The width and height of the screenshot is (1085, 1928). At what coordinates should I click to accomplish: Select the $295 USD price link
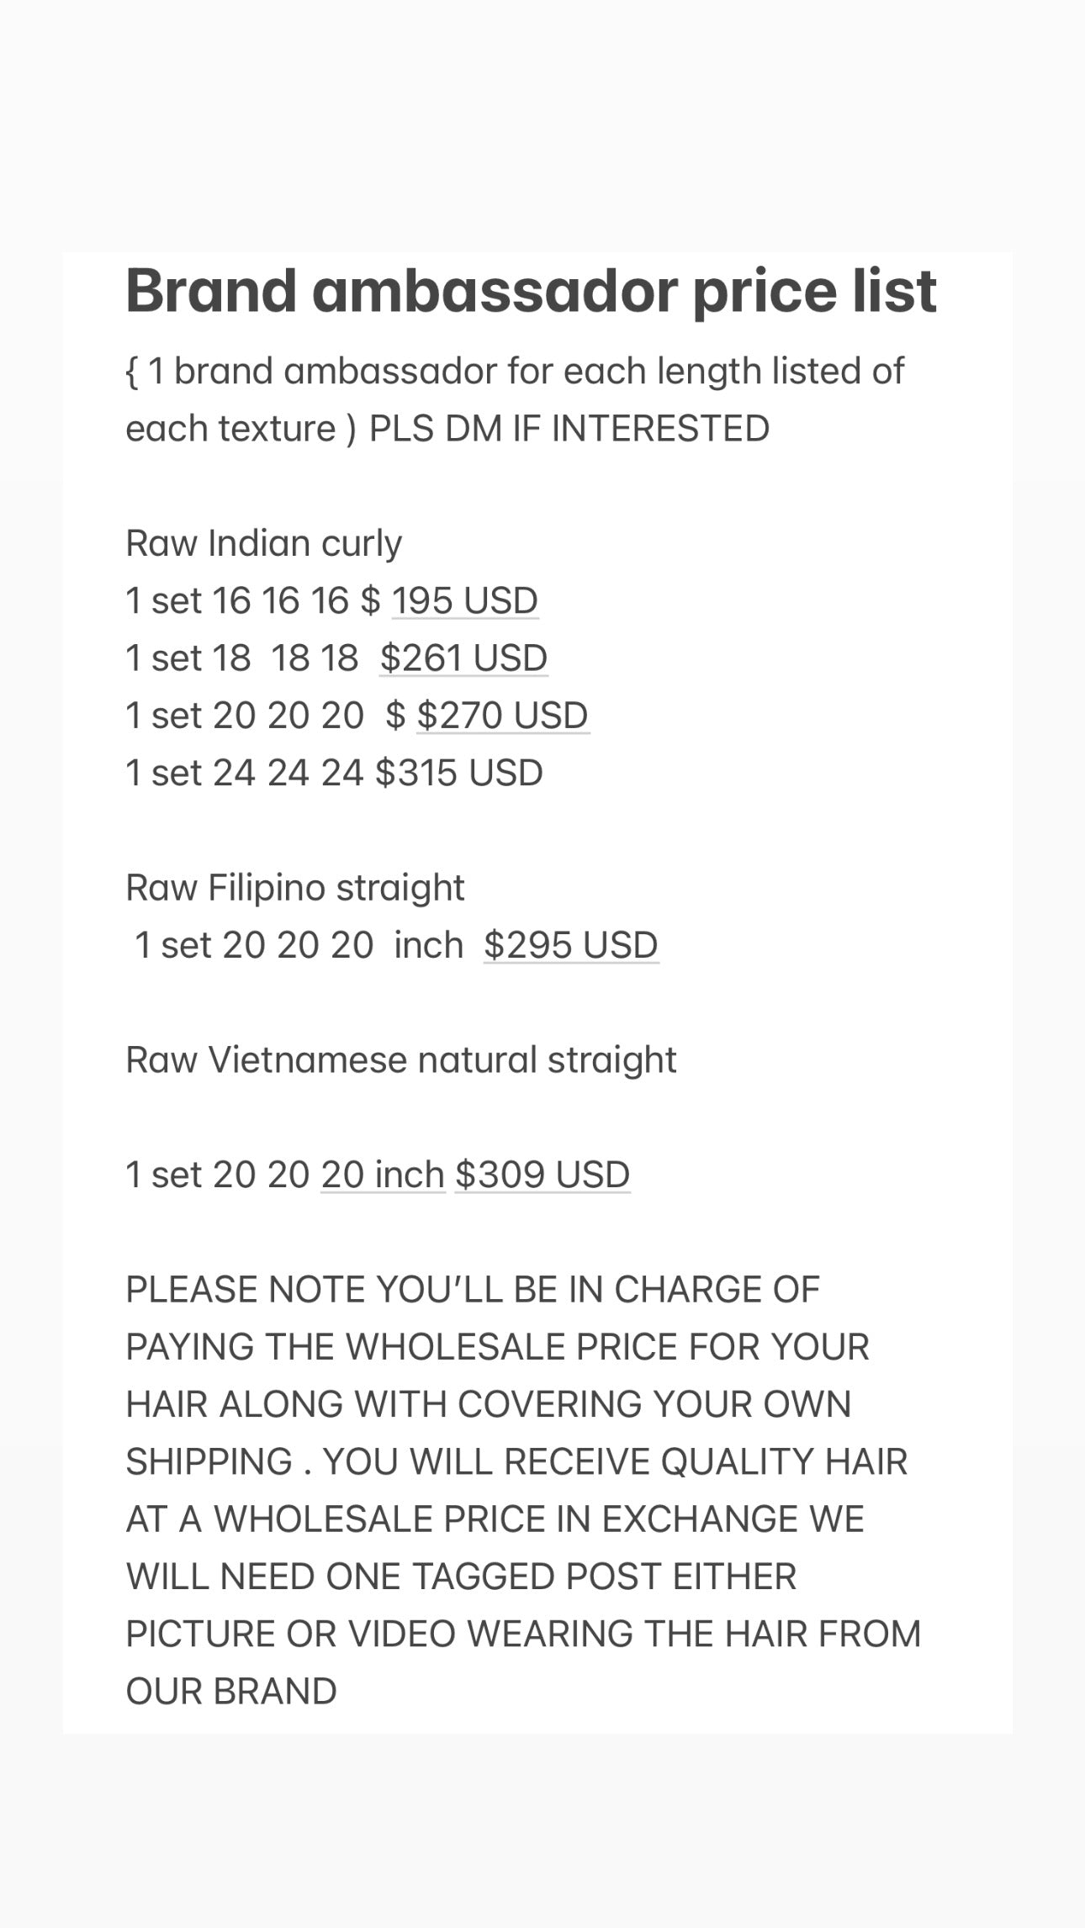[x=570, y=945]
